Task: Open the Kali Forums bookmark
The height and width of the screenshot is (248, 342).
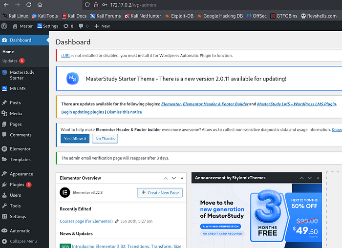Action: click(106, 16)
